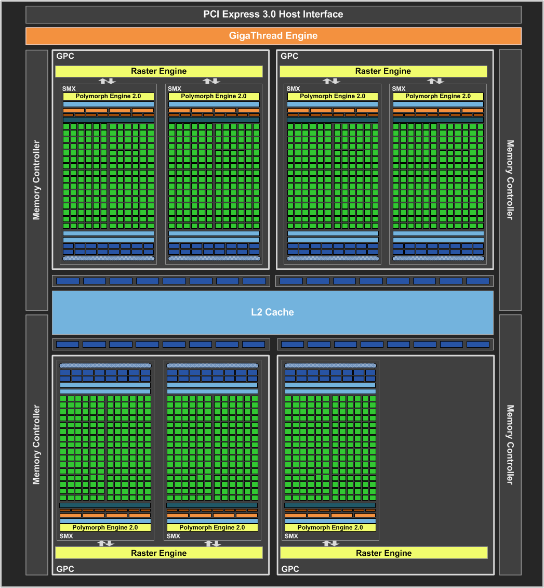This screenshot has width=544, height=588.
Task: Click the SMX label in the single-SMX GPC
Action: click(291, 536)
